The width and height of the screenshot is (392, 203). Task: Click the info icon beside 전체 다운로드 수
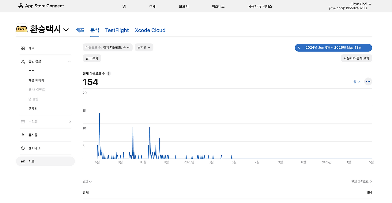pyautogui.click(x=109, y=73)
